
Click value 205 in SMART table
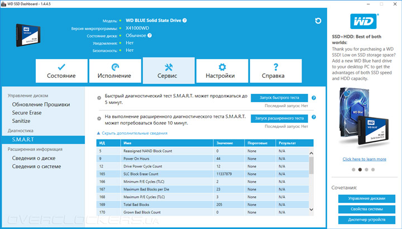[219, 204]
